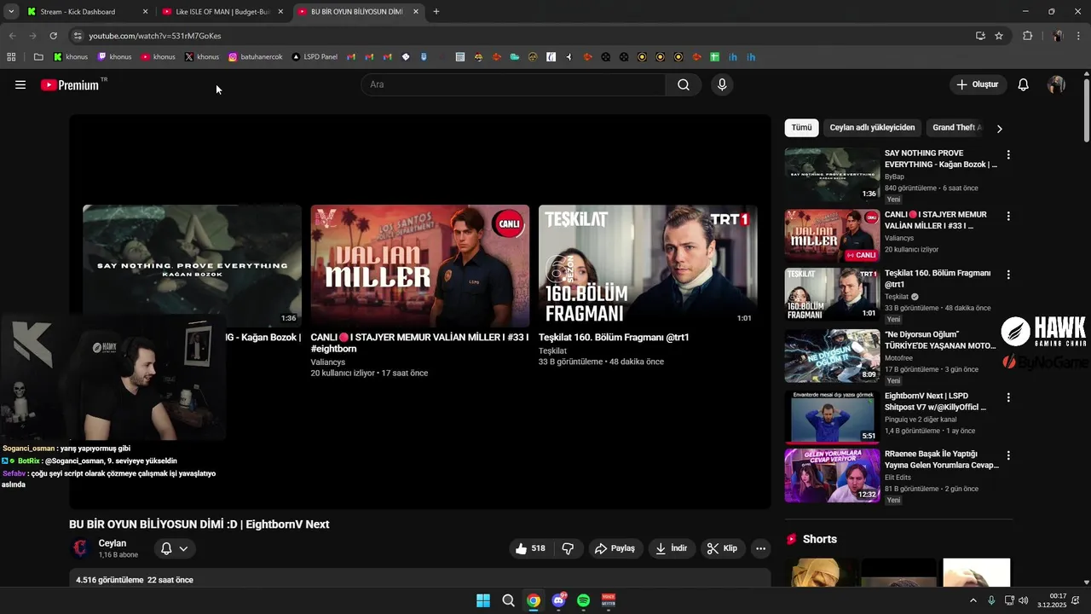This screenshot has width=1091, height=614.
Task: Open more actions menu beside Klip
Action: click(x=761, y=548)
